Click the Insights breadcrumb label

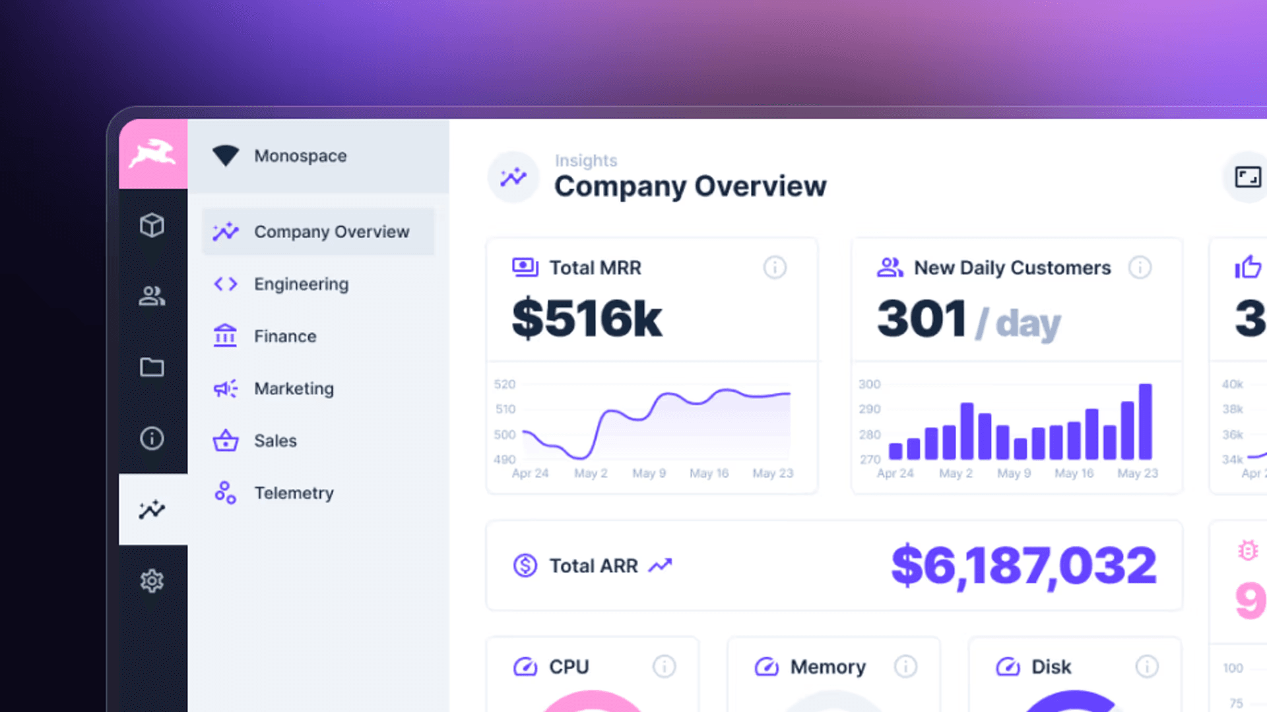click(586, 160)
